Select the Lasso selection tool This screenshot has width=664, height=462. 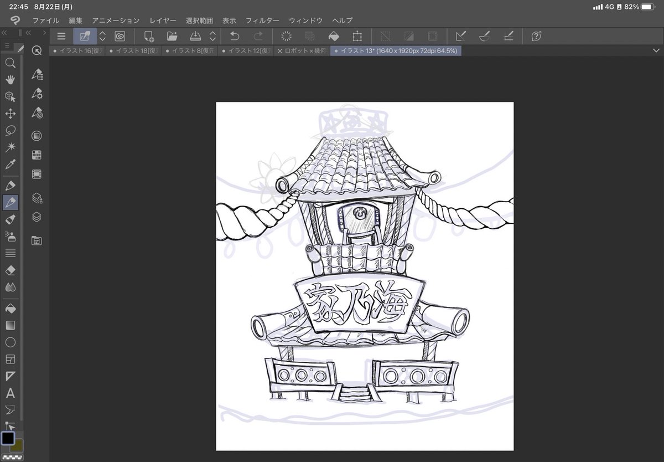coord(10,131)
